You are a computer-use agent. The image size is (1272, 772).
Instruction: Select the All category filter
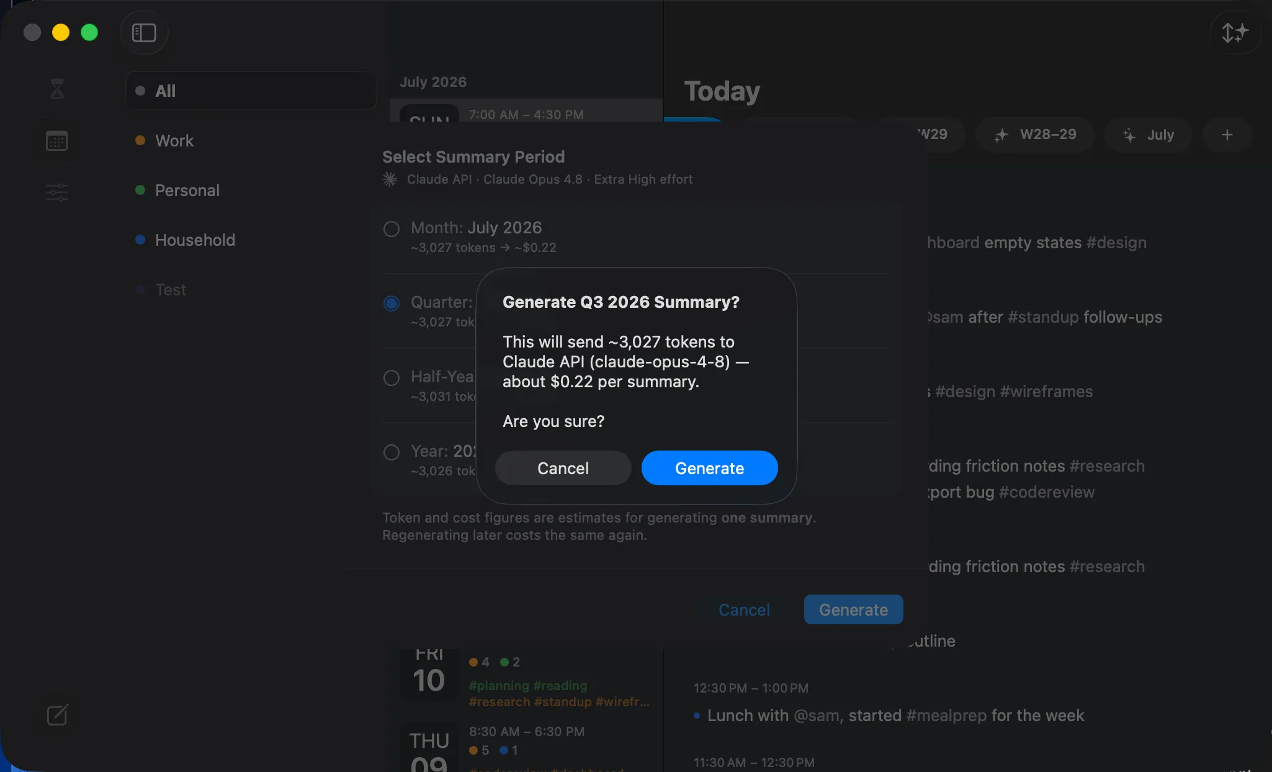251,91
